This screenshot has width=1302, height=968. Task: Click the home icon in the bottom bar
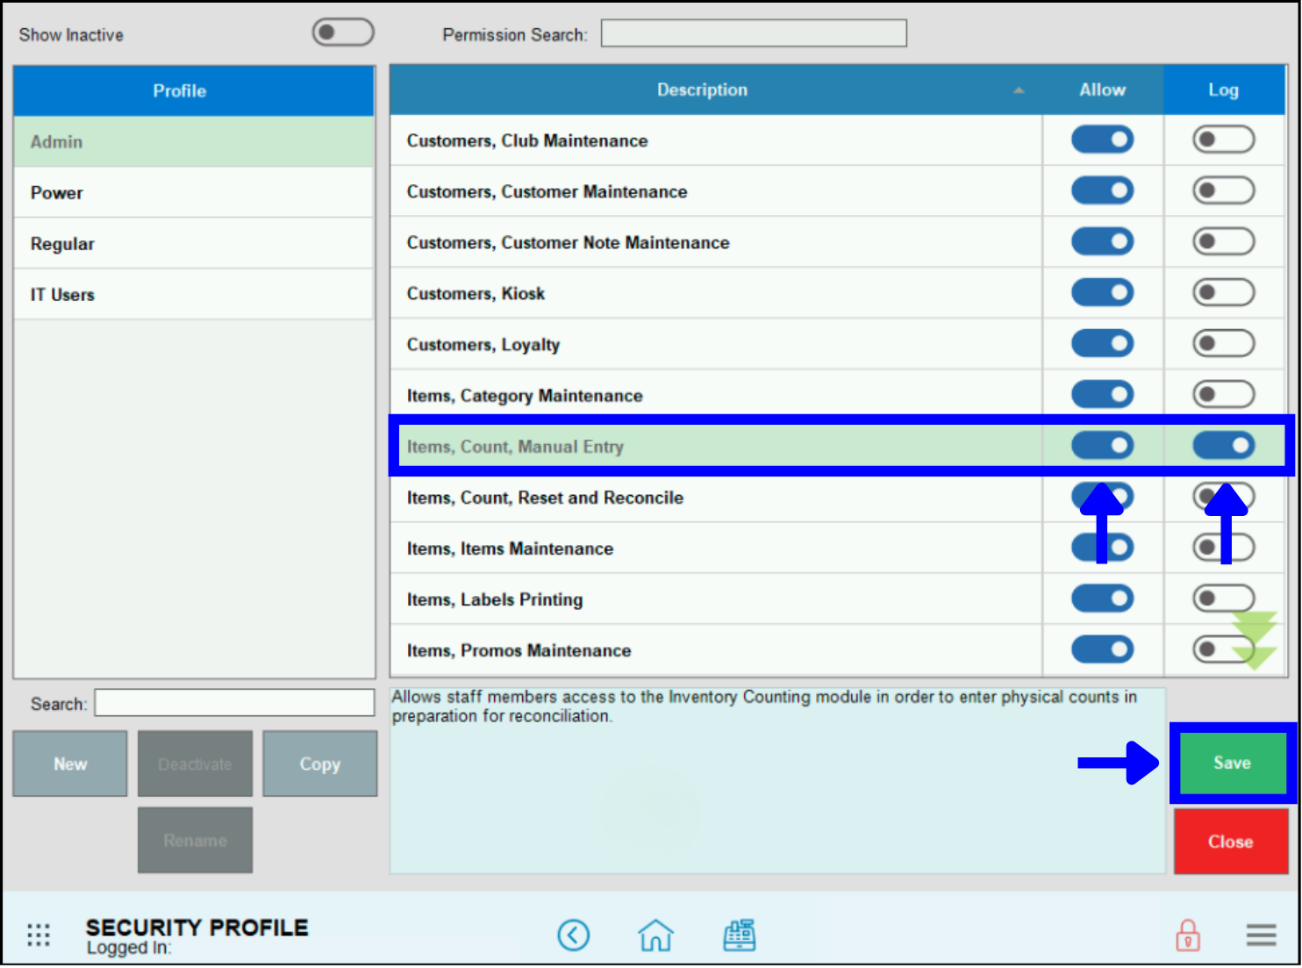[655, 935]
